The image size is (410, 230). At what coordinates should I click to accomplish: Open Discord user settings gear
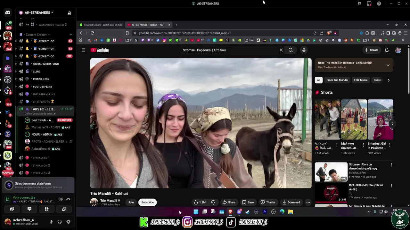pos(68,222)
